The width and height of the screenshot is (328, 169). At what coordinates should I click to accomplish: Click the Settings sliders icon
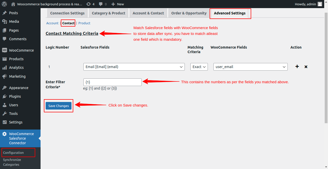point(4,122)
